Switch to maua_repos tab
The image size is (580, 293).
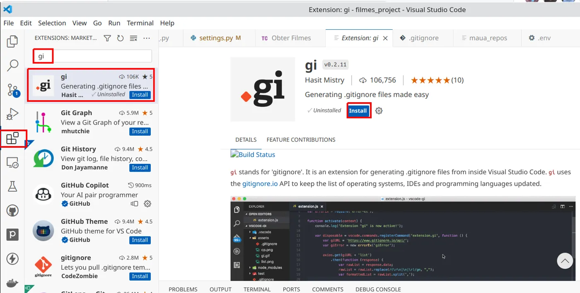[486, 38]
